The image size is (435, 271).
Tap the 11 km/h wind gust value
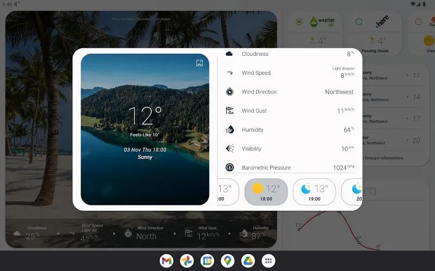click(346, 111)
